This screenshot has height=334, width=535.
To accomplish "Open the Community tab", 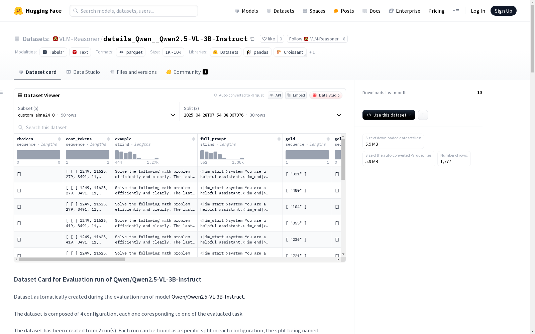I will point(187,72).
